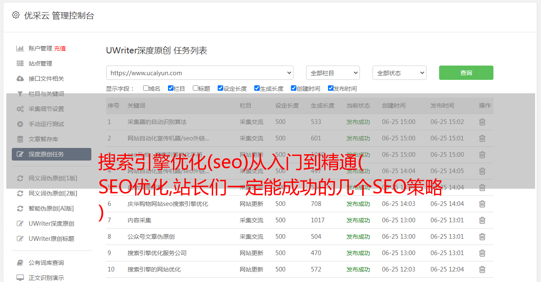This screenshot has width=541, height=282.
Task: Click the keyword 公众号文章伪原创
Action: coord(151,237)
